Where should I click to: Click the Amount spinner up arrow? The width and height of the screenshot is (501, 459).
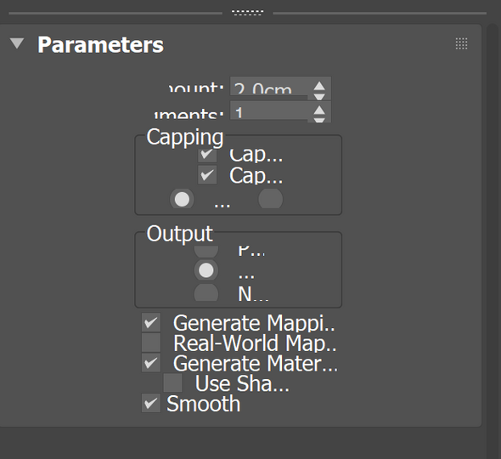tap(319, 87)
